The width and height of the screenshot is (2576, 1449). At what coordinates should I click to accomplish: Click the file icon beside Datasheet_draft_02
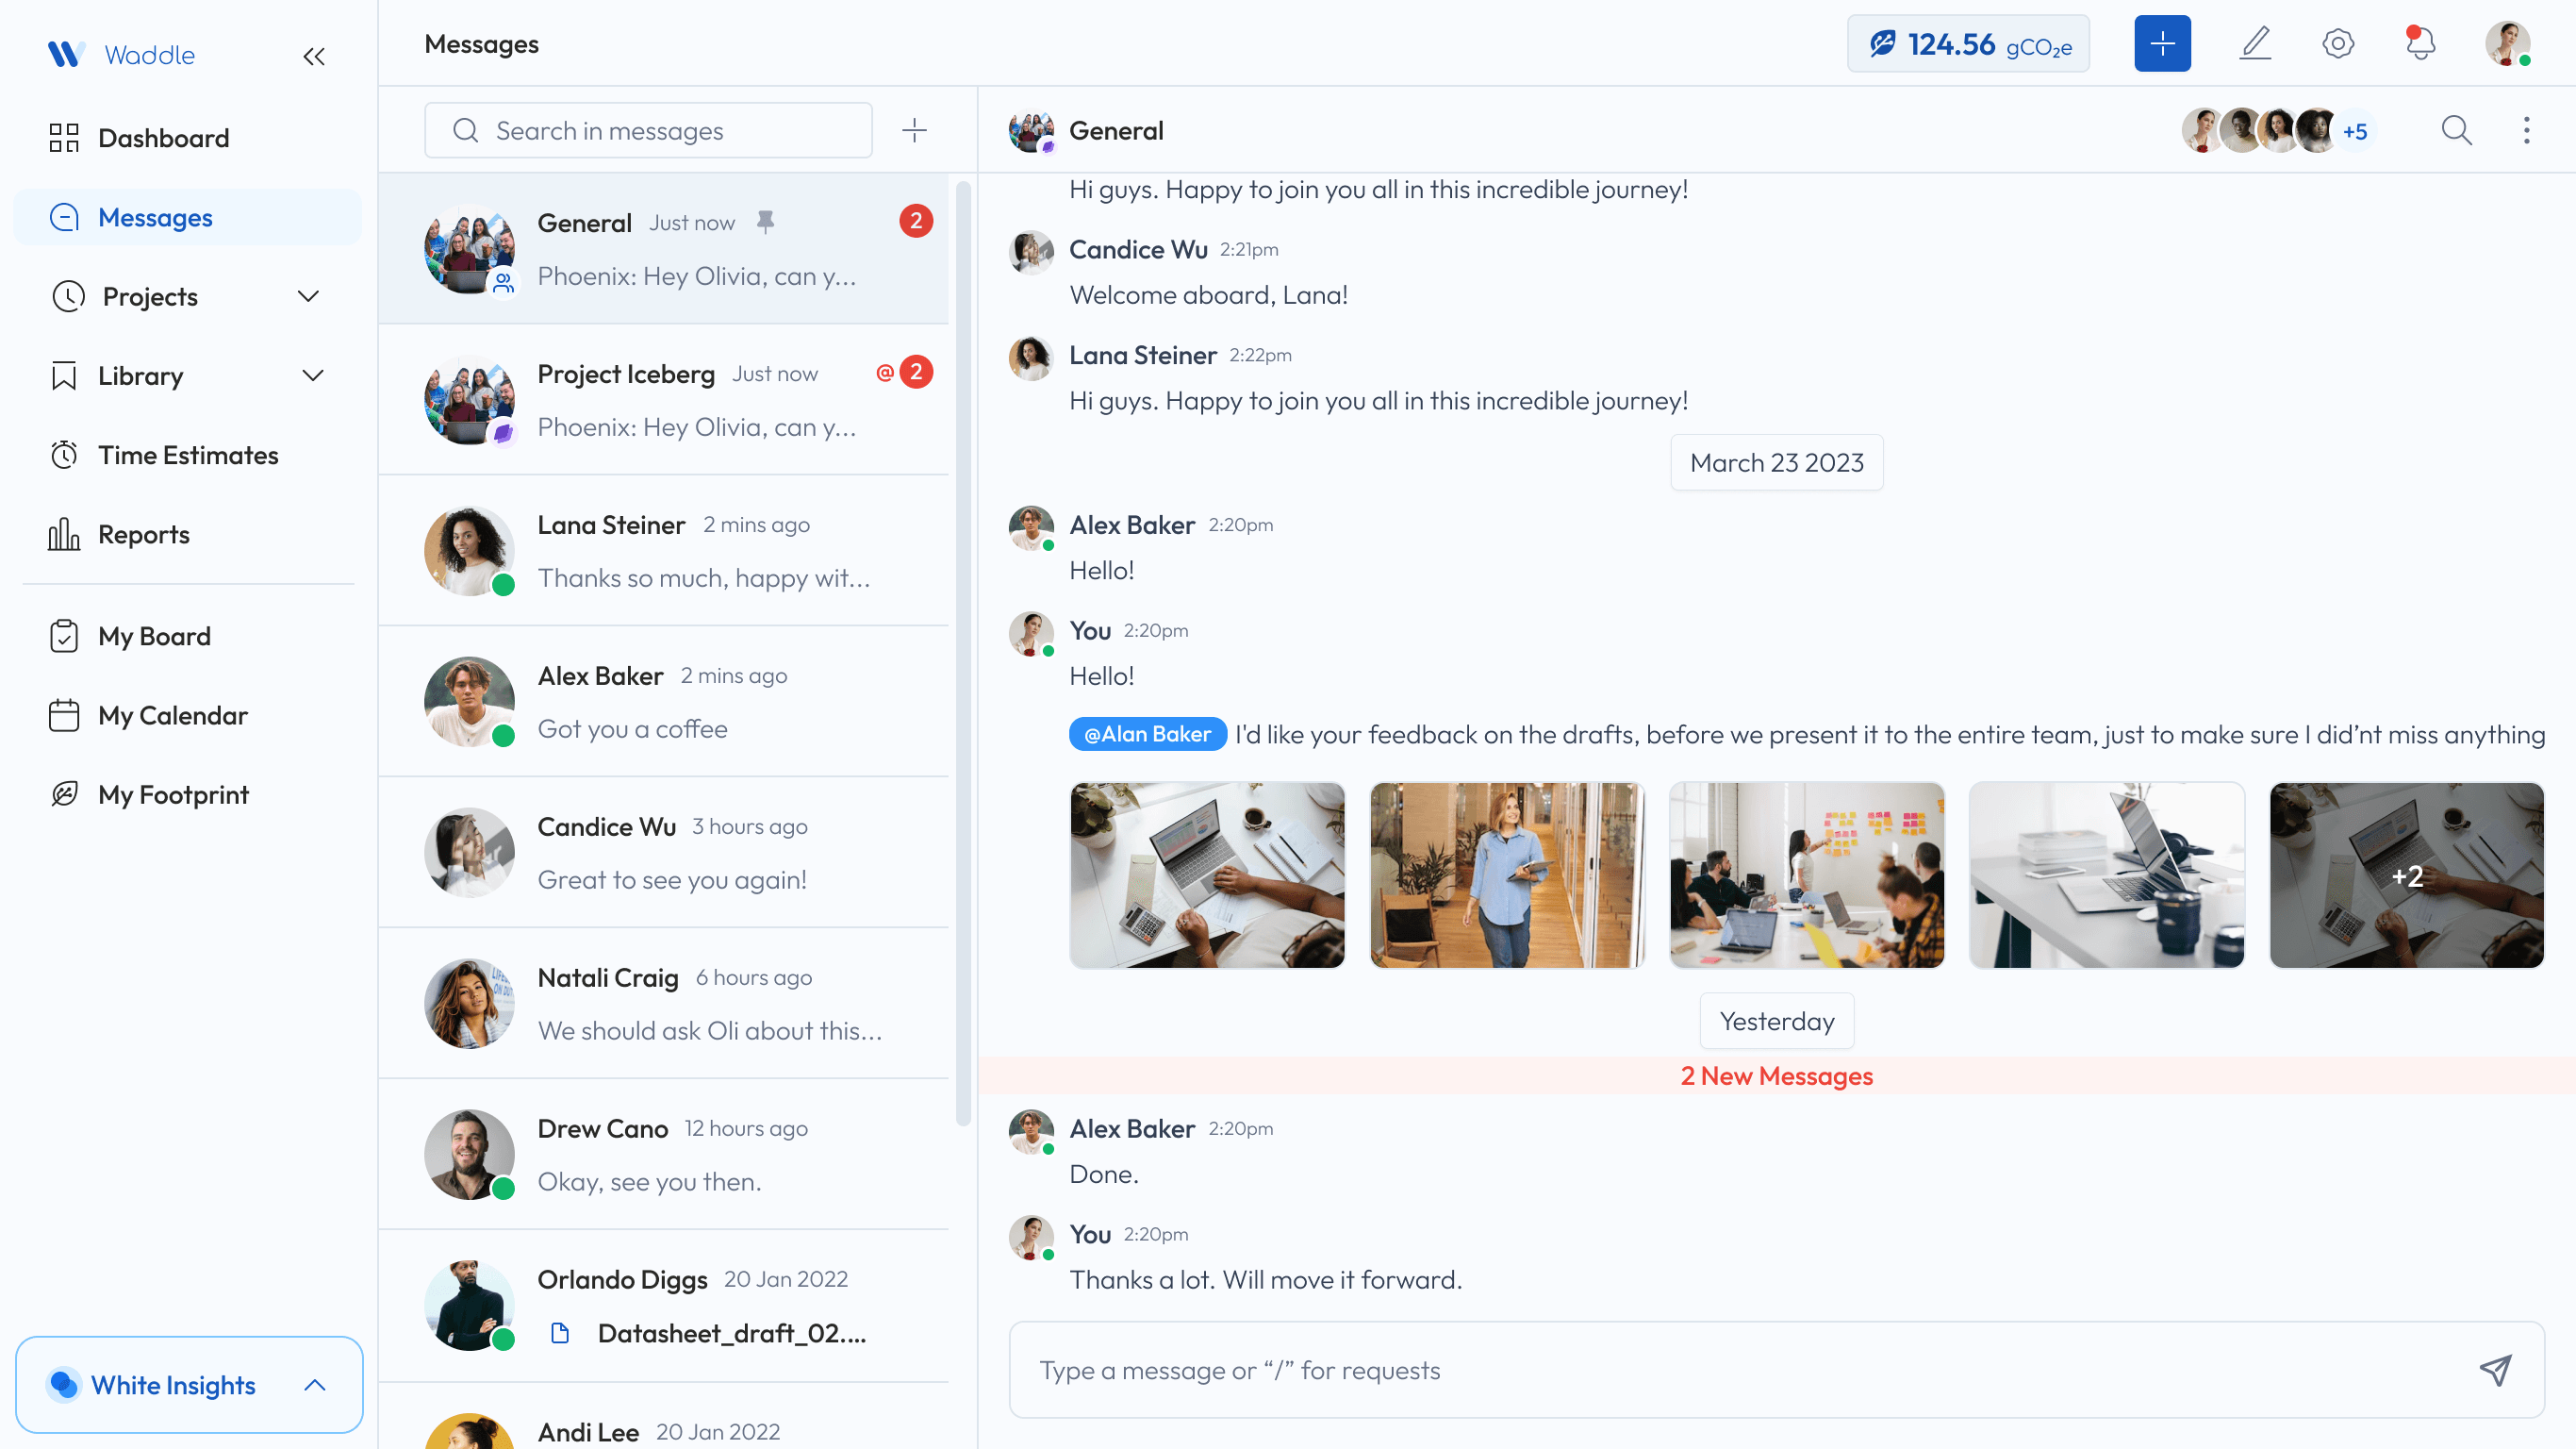tap(560, 1333)
